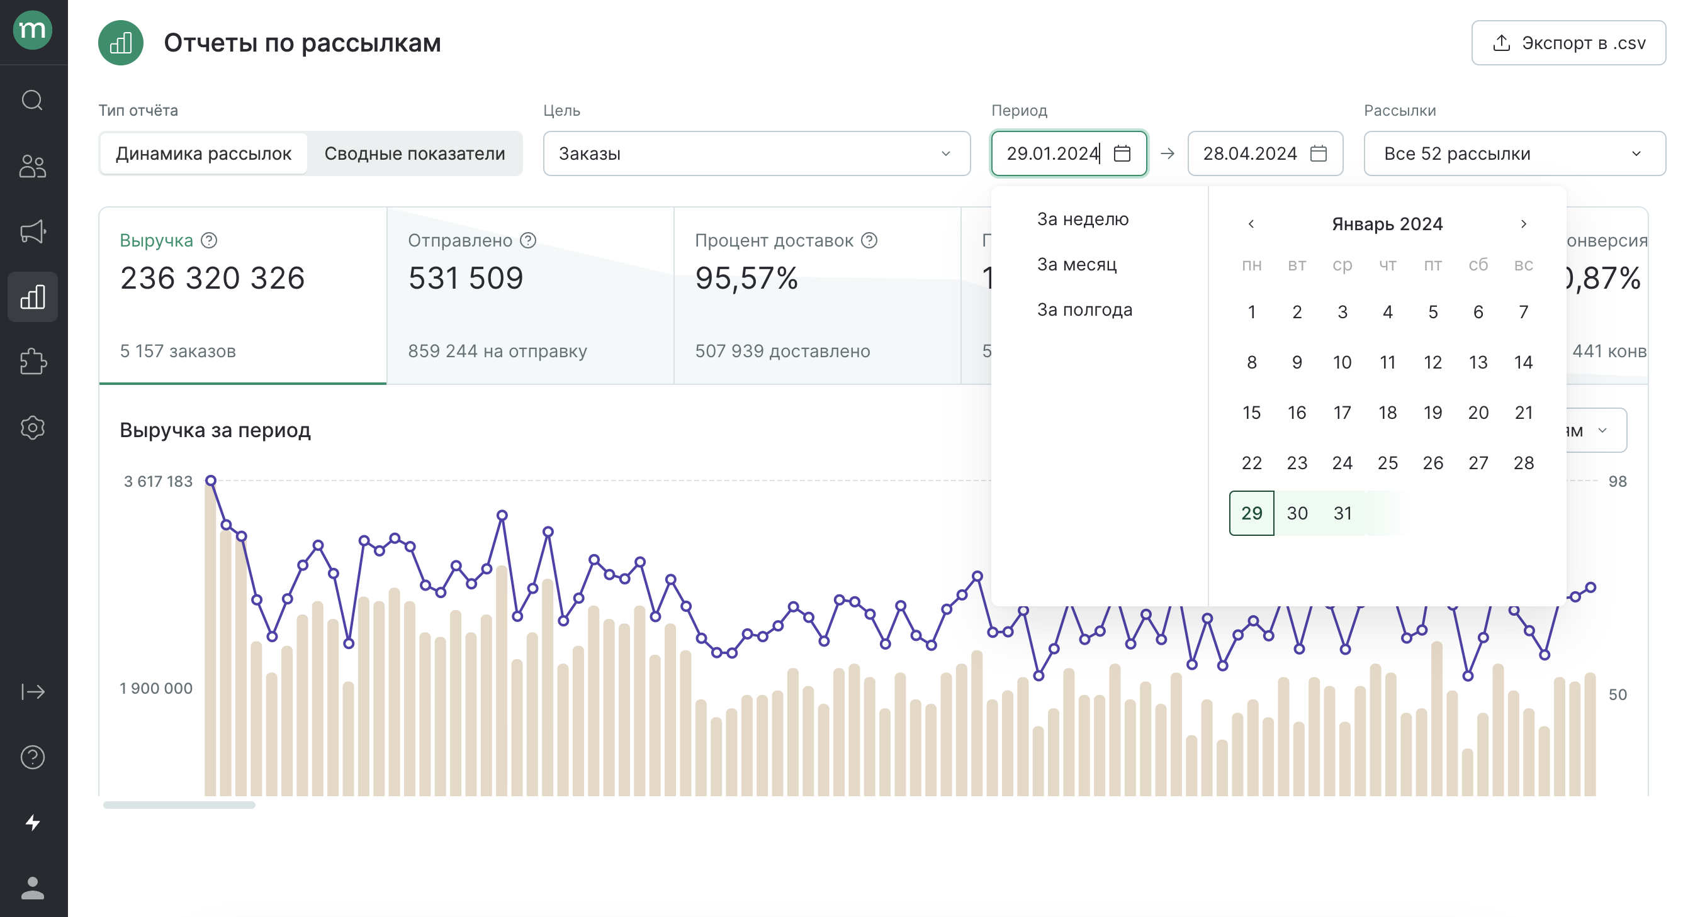Click calendar icon in start date field
Screen dimensions: 1683x917
[x=1122, y=153]
